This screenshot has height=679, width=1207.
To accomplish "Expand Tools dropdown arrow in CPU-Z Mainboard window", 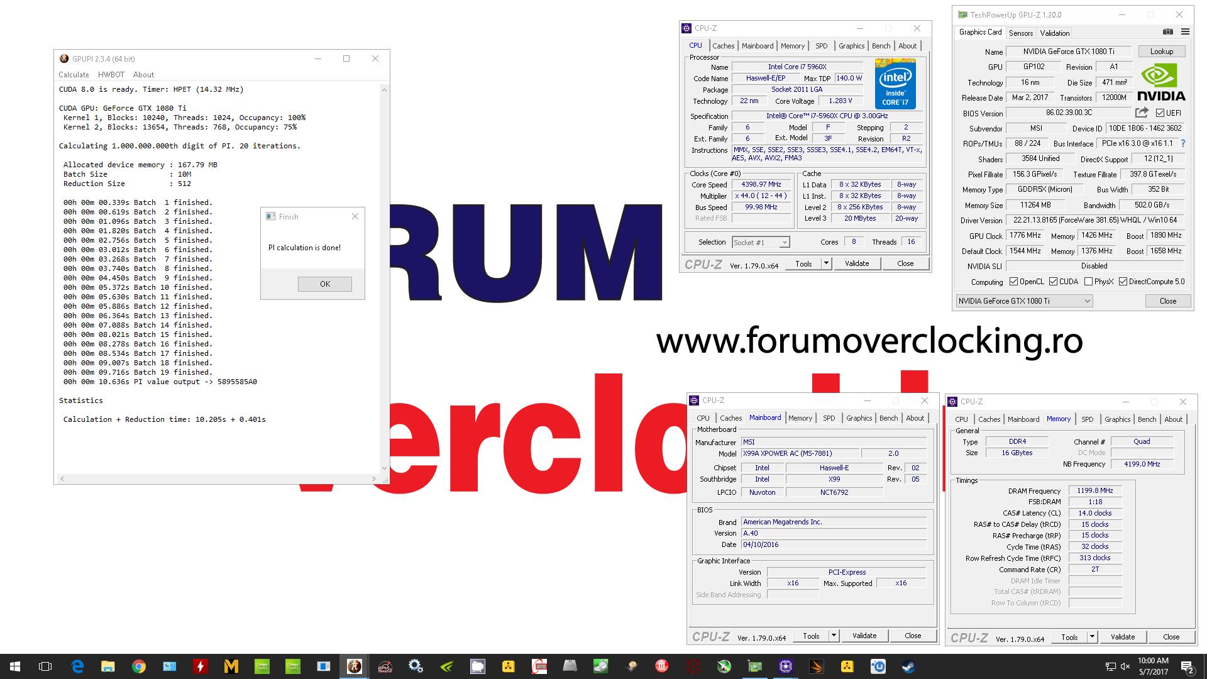I will (834, 636).
